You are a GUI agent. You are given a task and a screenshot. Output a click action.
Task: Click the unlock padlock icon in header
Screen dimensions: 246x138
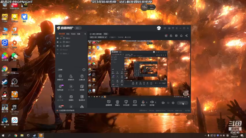pos(171,36)
